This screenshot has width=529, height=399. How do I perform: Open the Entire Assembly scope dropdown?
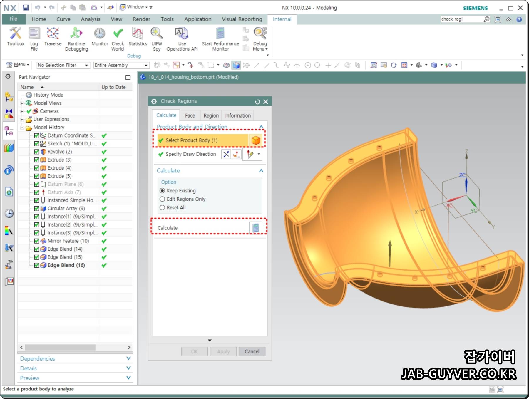pyautogui.click(x=121, y=65)
